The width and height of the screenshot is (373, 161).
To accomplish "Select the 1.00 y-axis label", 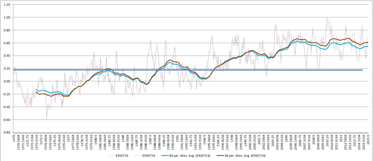I will click(x=7, y=18).
